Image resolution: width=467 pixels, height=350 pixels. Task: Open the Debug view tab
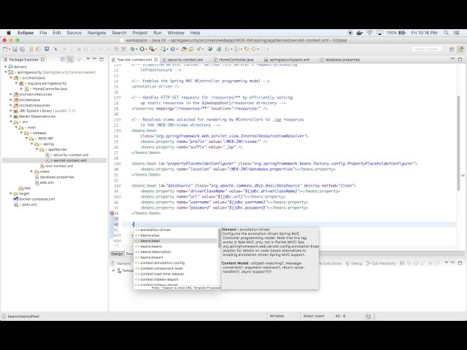[354, 263]
